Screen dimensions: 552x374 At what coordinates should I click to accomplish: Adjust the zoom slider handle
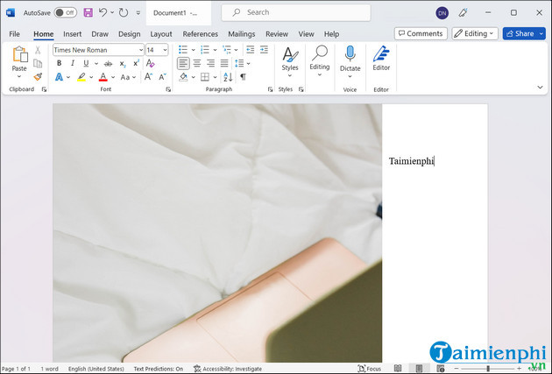click(x=488, y=369)
